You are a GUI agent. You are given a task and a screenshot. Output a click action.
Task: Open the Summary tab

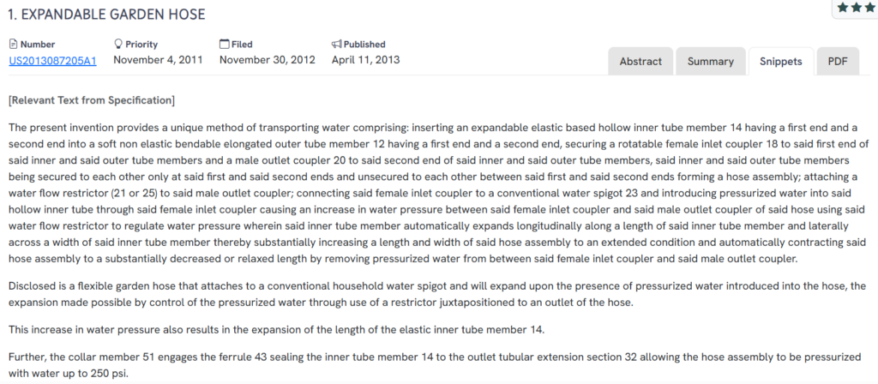point(710,62)
